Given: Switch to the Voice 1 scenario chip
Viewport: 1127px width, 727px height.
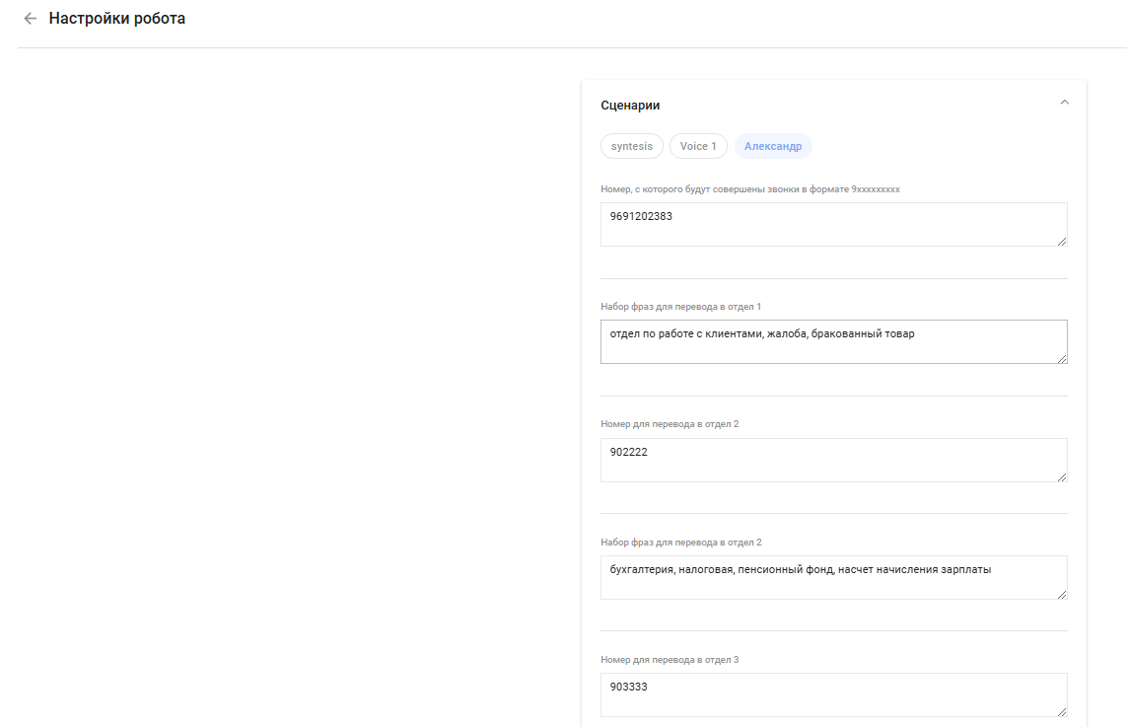Looking at the screenshot, I should pos(698,146).
